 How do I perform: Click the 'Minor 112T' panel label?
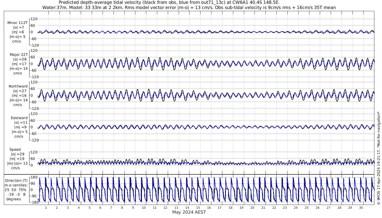(x=17, y=23)
